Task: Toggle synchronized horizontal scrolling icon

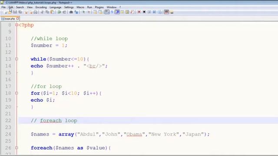Action: point(100,12)
